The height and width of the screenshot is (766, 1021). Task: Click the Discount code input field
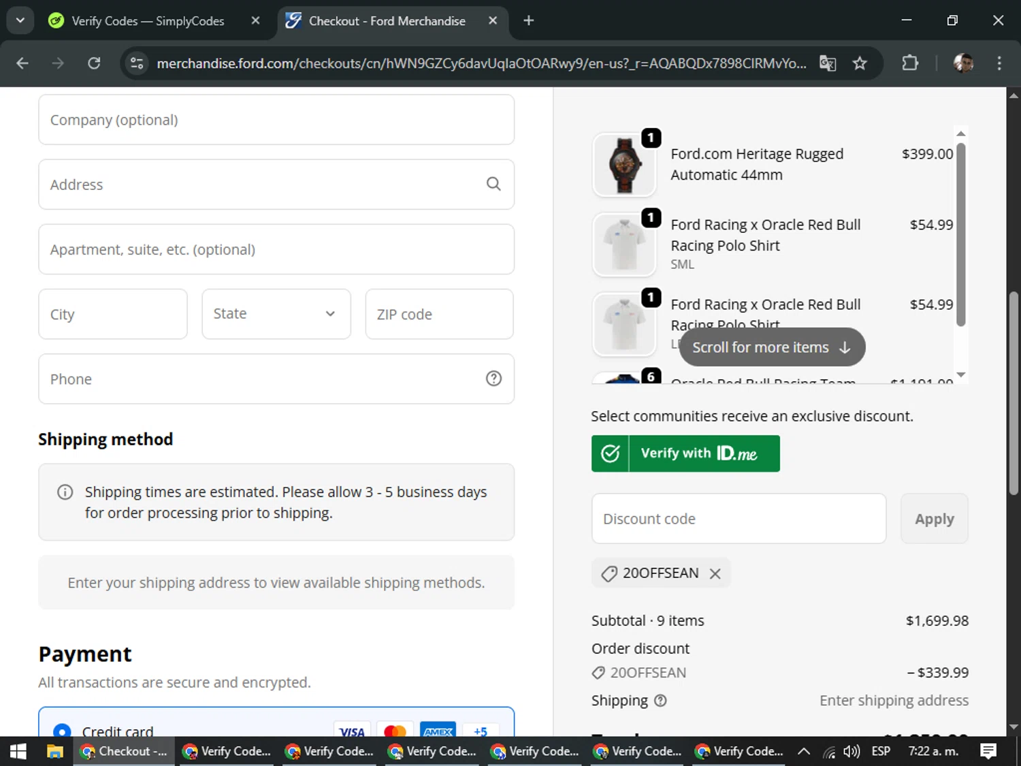coord(739,519)
